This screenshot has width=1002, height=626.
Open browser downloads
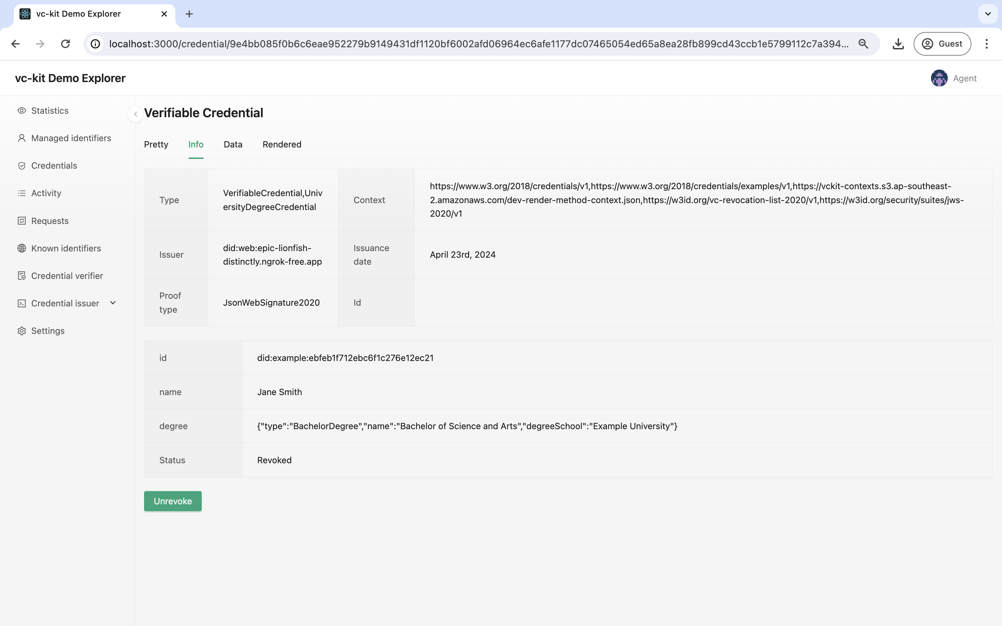tap(898, 43)
